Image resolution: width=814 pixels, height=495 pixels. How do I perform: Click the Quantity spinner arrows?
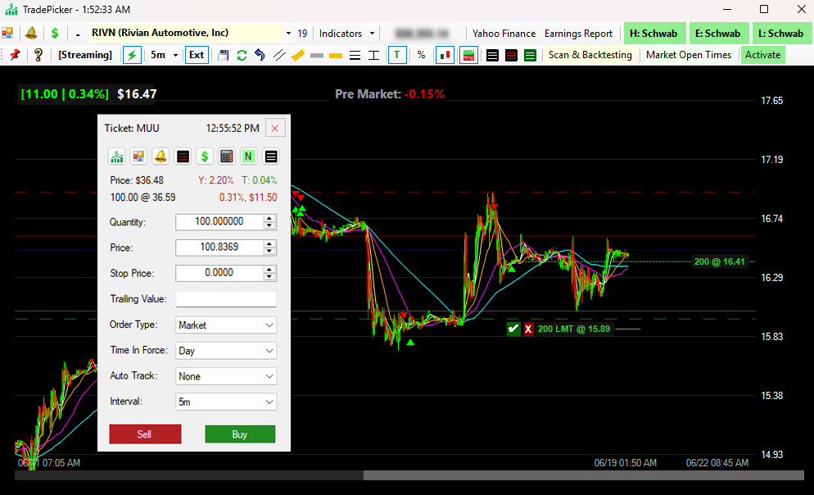click(269, 222)
